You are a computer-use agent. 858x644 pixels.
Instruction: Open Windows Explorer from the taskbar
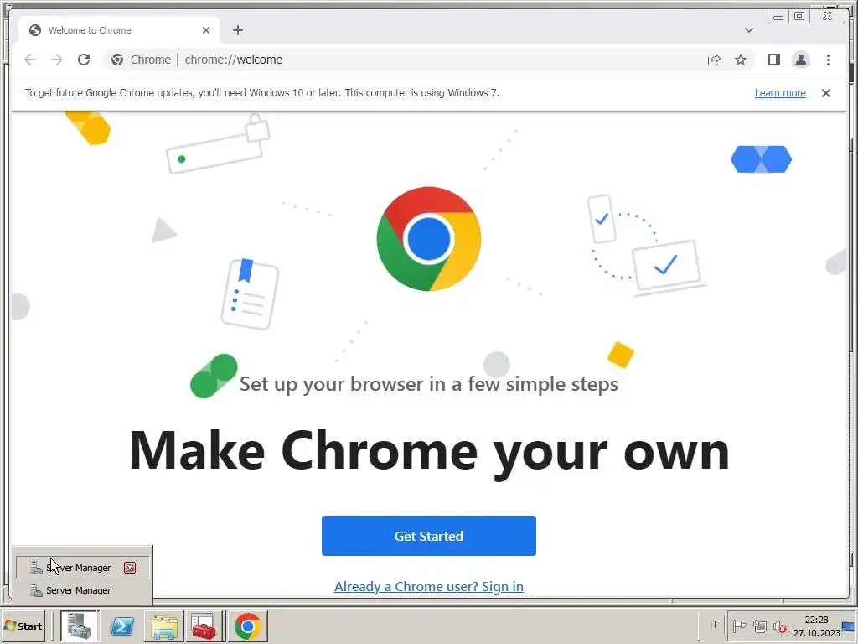pos(163,626)
